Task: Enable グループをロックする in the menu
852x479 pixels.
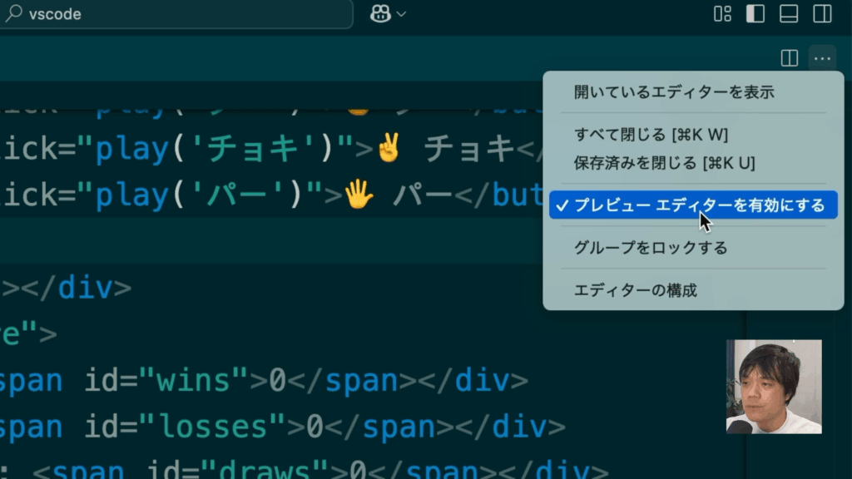Action: [x=651, y=248]
